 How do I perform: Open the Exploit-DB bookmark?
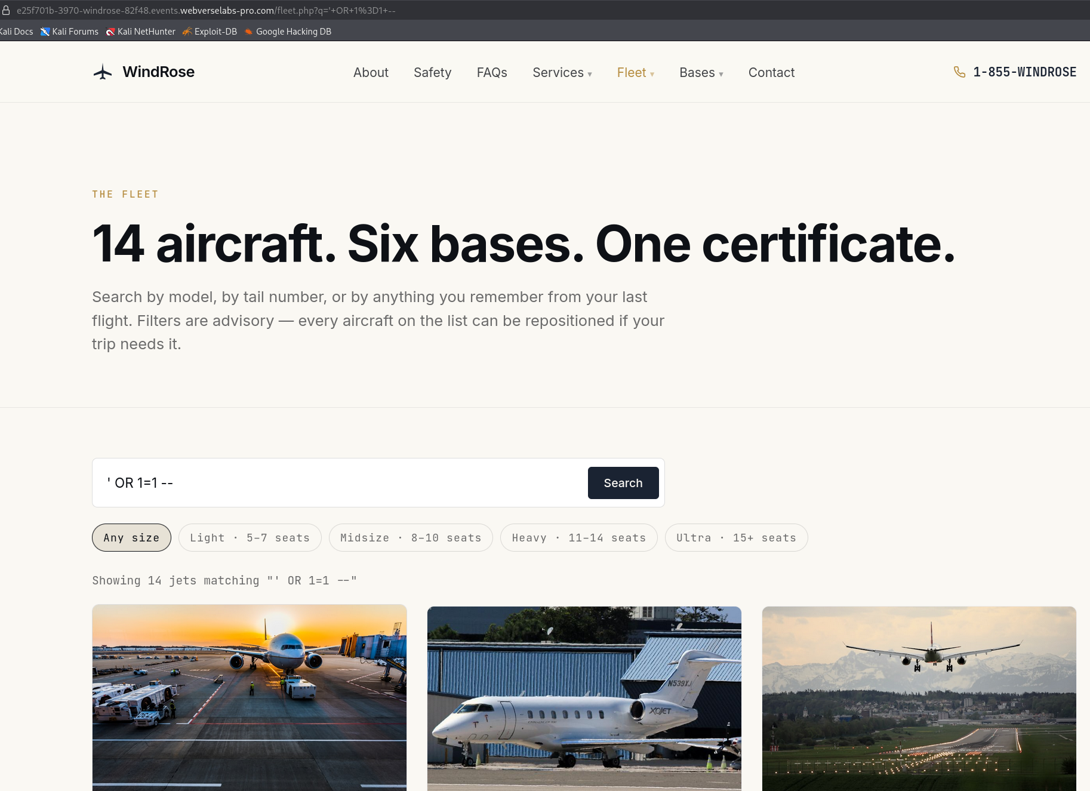coord(210,32)
